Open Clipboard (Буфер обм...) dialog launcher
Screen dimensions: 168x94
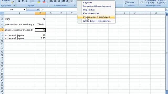[x=14, y=5]
